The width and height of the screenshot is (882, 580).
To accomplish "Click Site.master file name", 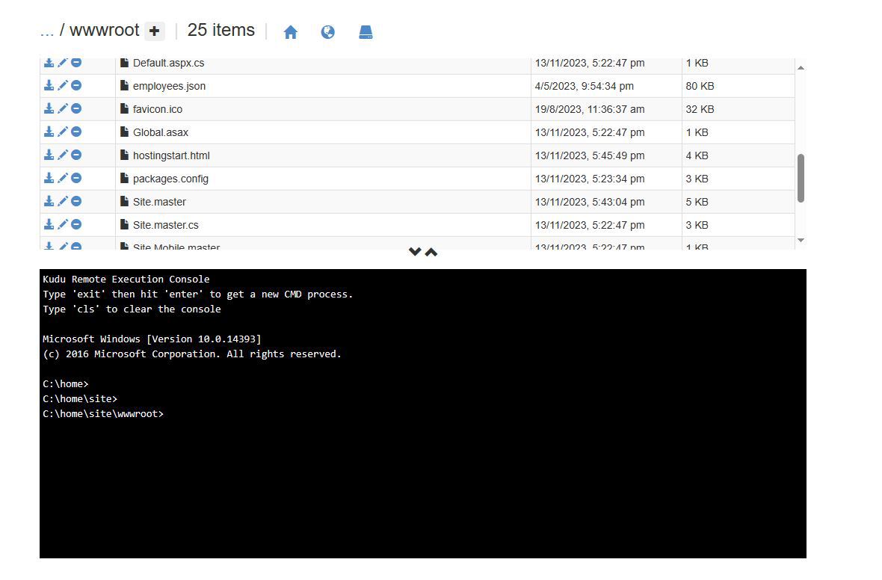I will [159, 201].
